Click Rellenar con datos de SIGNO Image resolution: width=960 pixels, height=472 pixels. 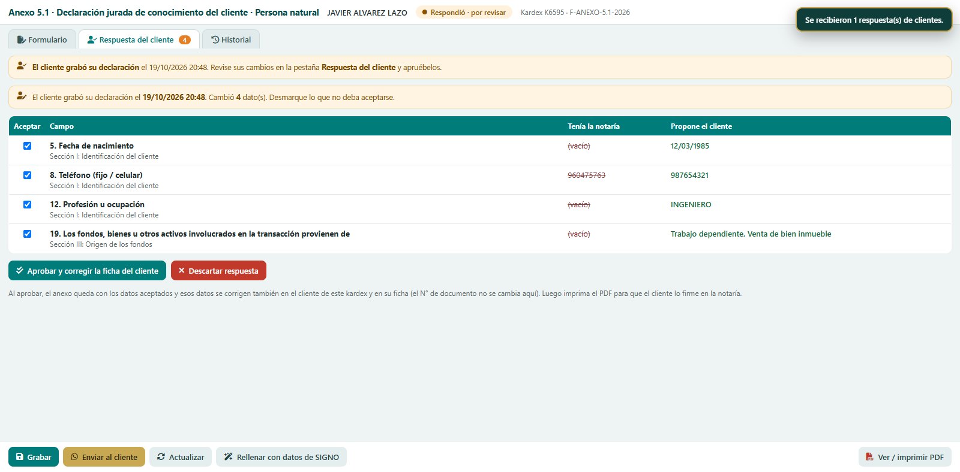pyautogui.click(x=281, y=457)
